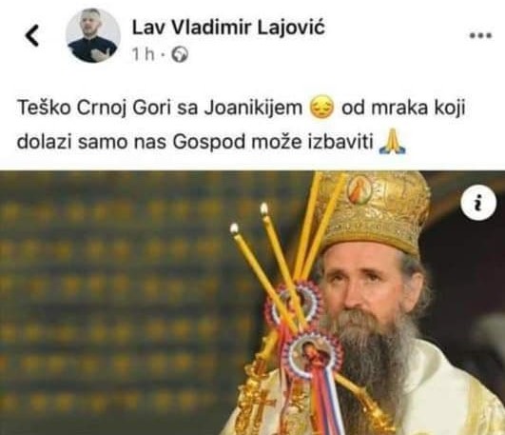Tap the sad face emoji in post

(321, 108)
